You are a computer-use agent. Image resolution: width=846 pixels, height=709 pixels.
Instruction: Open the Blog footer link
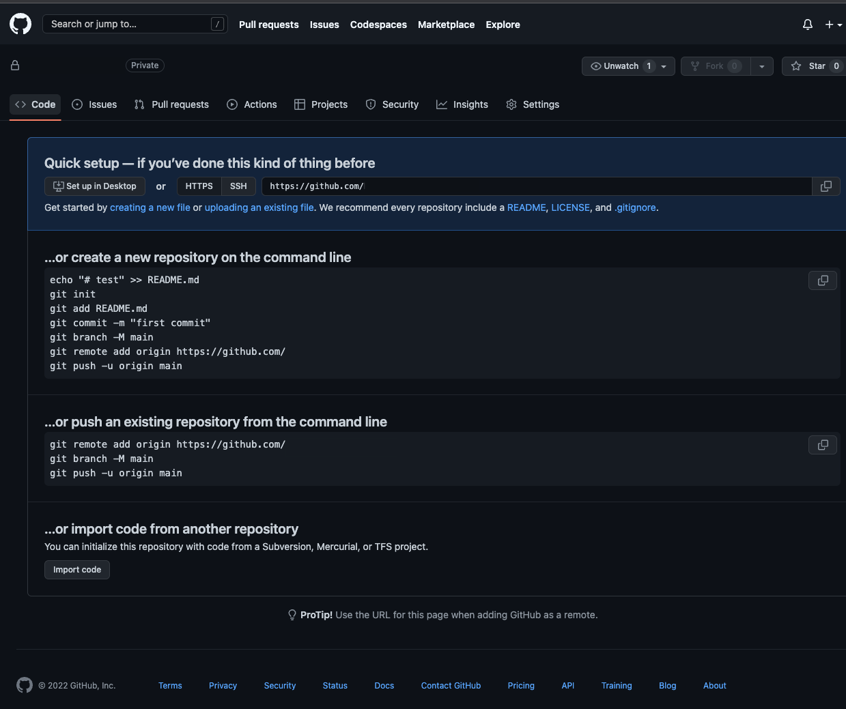tap(668, 686)
